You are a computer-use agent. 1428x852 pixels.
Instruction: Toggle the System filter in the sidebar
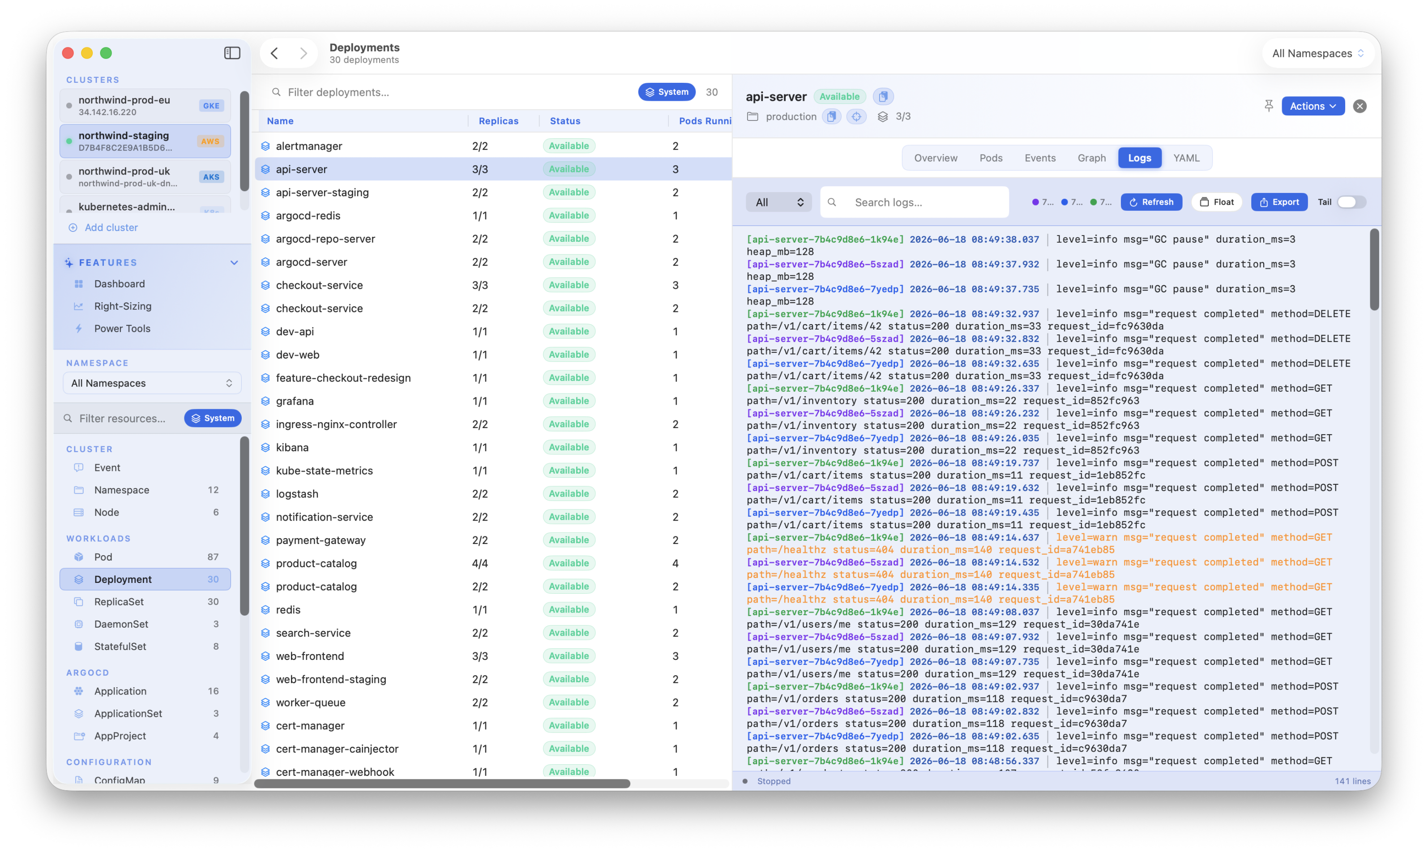click(212, 418)
